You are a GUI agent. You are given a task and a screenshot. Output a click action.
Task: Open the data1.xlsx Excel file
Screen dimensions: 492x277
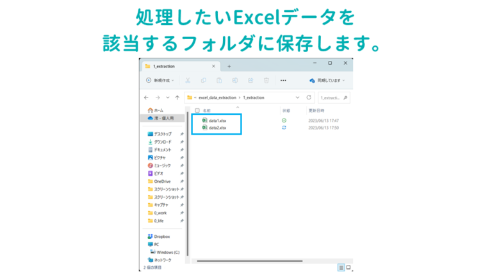pos(217,120)
